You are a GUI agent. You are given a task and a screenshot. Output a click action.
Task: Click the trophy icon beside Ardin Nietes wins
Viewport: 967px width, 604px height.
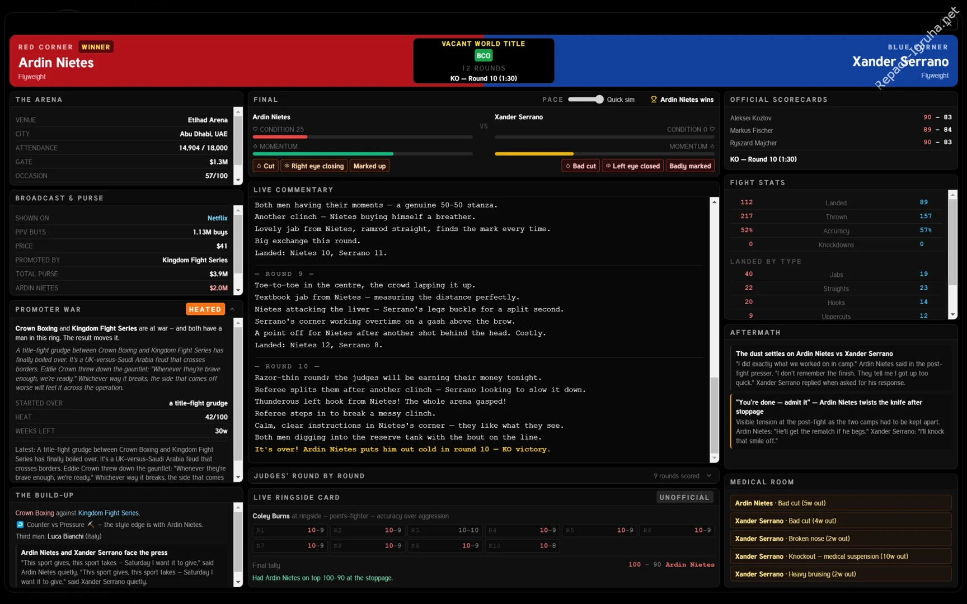tap(653, 100)
